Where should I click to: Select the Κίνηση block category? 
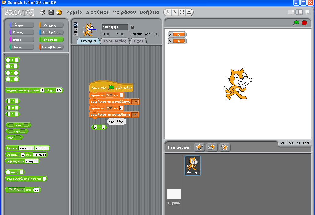22,25
